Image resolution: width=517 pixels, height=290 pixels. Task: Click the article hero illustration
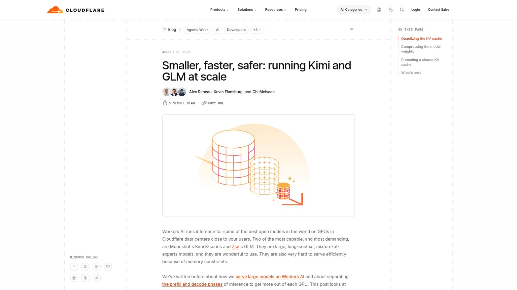(258, 165)
